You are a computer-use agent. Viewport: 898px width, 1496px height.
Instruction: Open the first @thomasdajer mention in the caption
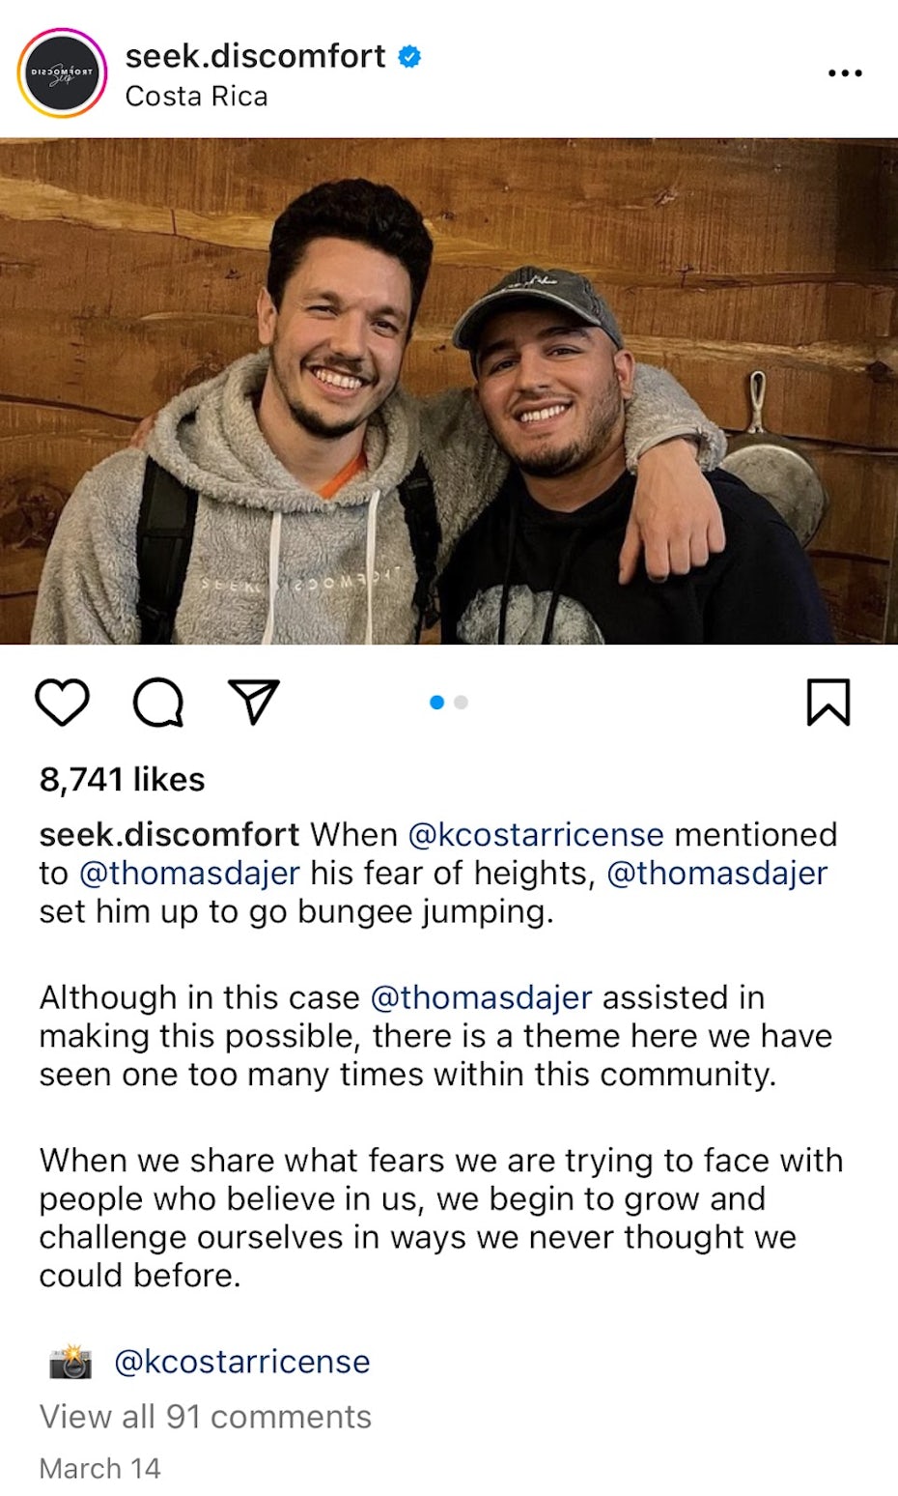tap(189, 873)
